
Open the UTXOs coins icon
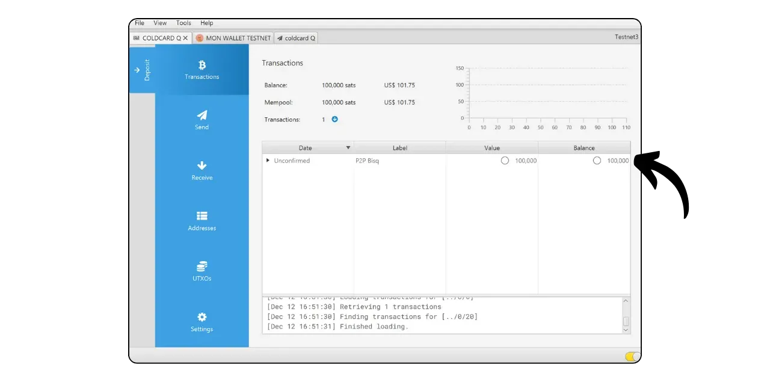point(202,266)
